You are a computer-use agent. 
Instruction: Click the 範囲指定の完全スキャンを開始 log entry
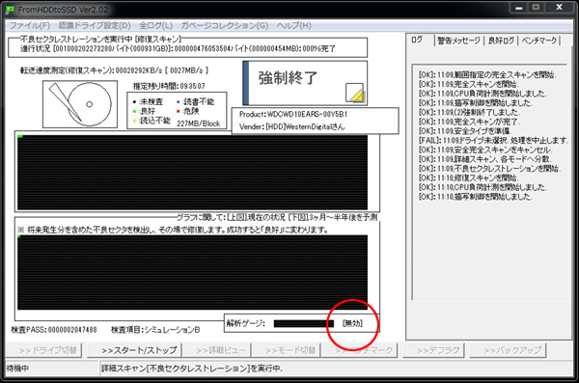tap(487, 75)
